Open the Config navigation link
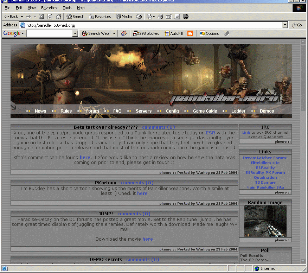 173,111
